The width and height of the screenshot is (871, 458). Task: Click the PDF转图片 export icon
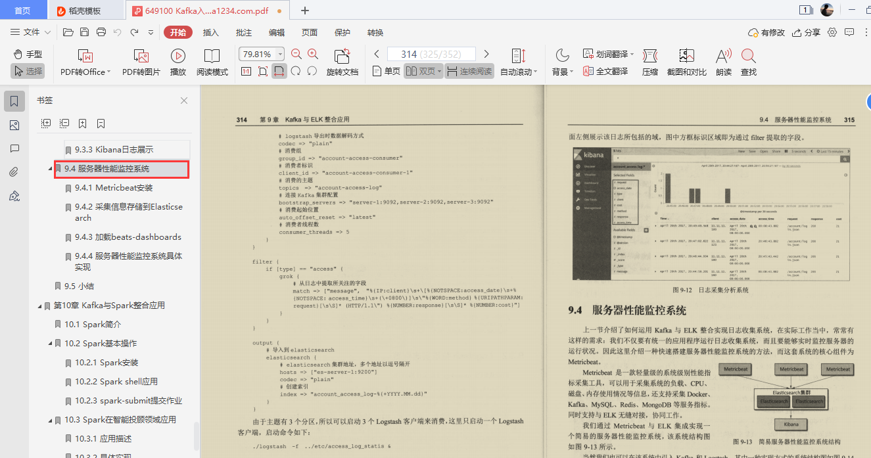click(140, 62)
